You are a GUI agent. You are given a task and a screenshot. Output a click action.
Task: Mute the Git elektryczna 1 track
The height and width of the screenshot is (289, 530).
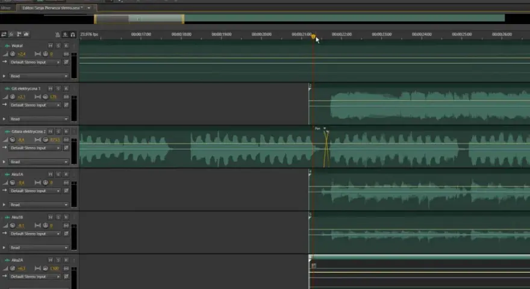51,89
